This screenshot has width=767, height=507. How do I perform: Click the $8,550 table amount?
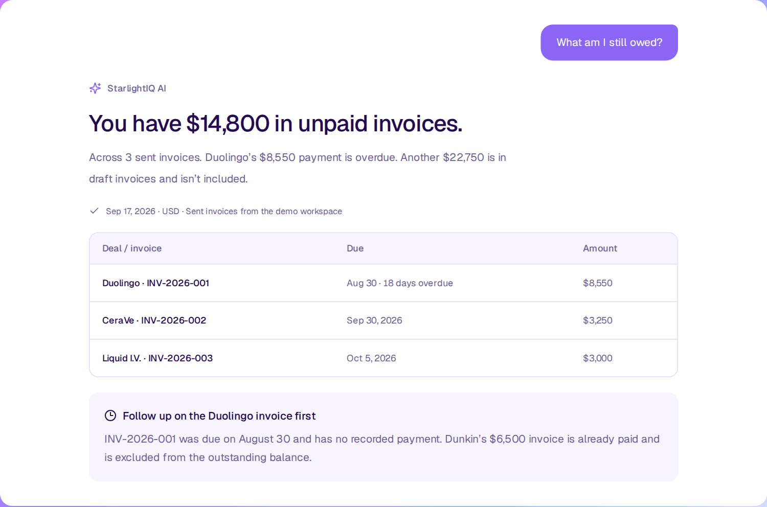[598, 283]
